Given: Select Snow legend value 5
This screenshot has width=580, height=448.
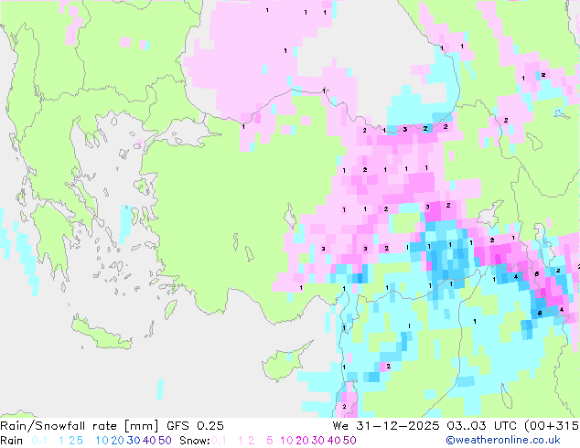Looking at the screenshot, I should point(270,441).
